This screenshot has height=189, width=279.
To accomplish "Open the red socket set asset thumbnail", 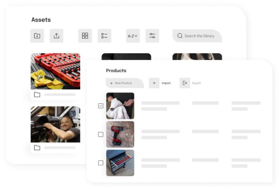I will coord(55,71).
